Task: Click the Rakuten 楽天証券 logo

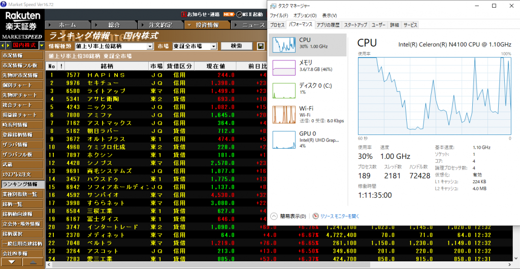Action: pyautogui.click(x=22, y=21)
